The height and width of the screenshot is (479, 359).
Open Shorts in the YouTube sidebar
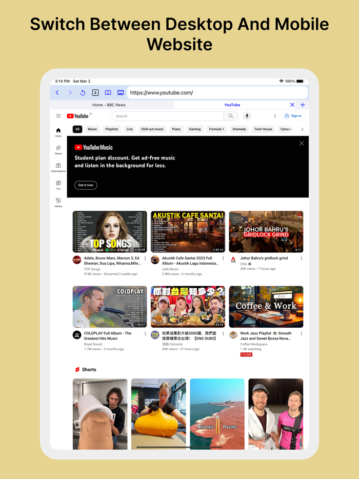point(58,150)
